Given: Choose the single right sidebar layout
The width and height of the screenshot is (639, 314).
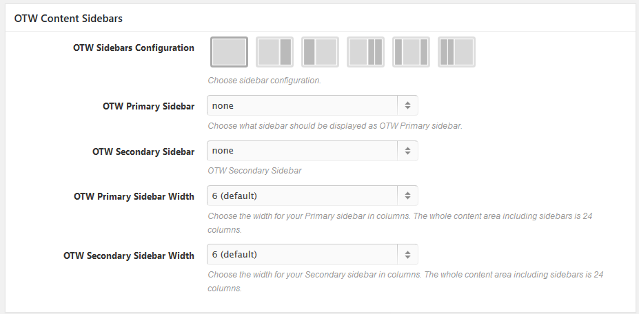Looking at the screenshot, I should click(274, 52).
